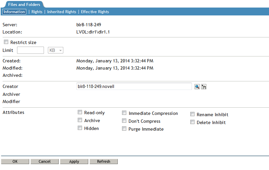Toggle Rename Inhibit checkbox

(x=192, y=114)
